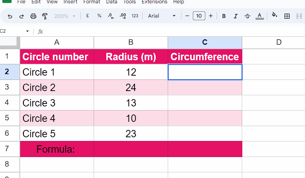Click the Undo arrow icon

[x=10, y=16]
